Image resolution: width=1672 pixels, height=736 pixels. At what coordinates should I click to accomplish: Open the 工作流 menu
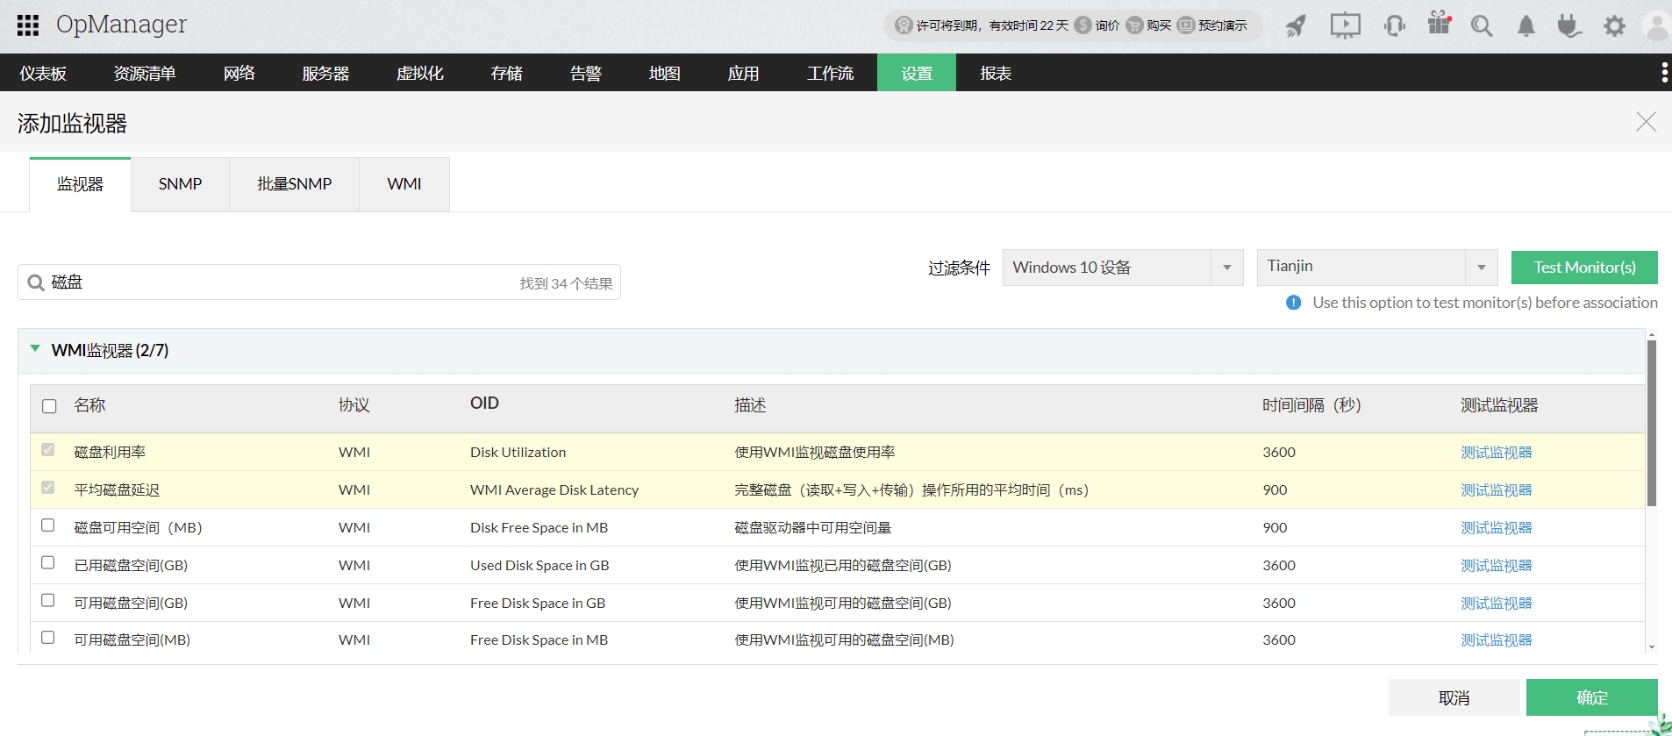831,74
